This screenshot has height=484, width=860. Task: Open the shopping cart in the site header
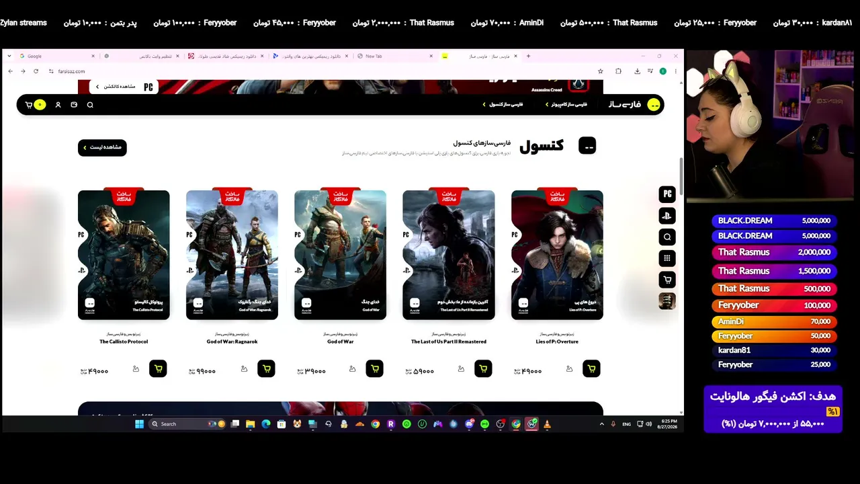click(x=34, y=105)
